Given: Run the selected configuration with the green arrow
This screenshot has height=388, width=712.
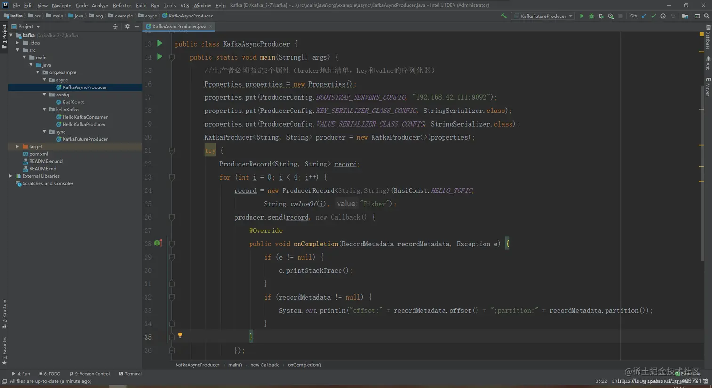Looking at the screenshot, I should tap(582, 16).
